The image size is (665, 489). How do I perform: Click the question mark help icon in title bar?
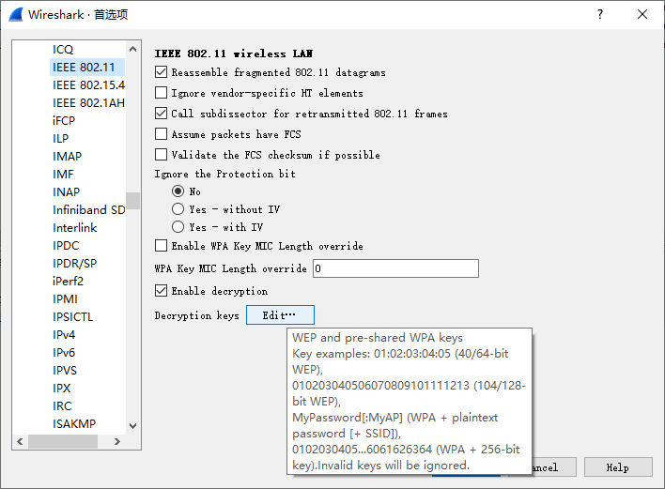pyautogui.click(x=599, y=14)
